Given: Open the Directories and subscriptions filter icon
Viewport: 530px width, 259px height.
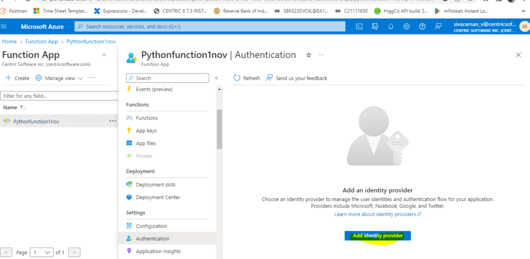Looking at the screenshot, I should pyautogui.click(x=375, y=27).
